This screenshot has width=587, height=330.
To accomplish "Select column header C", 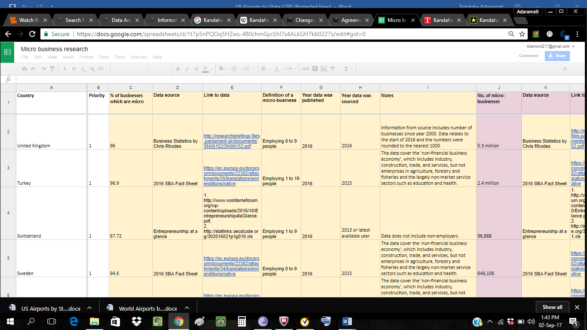I will pos(131,87).
